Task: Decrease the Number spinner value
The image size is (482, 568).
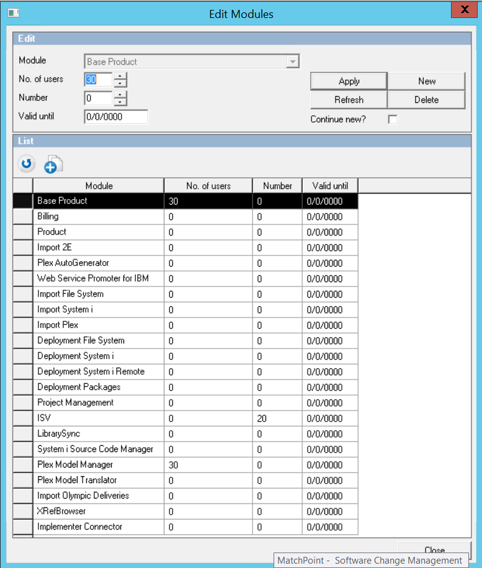Action: point(120,102)
